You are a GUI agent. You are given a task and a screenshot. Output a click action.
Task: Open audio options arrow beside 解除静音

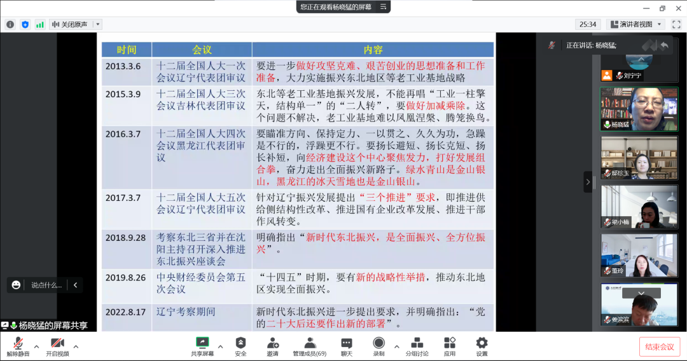pyautogui.click(x=36, y=346)
